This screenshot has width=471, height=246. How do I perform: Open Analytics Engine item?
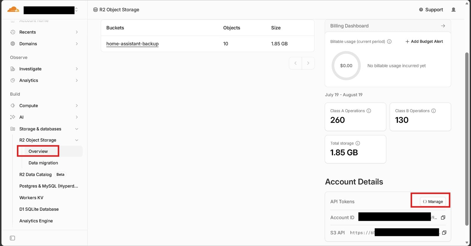36,221
